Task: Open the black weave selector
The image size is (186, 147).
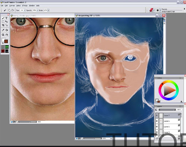Action: 7,51
